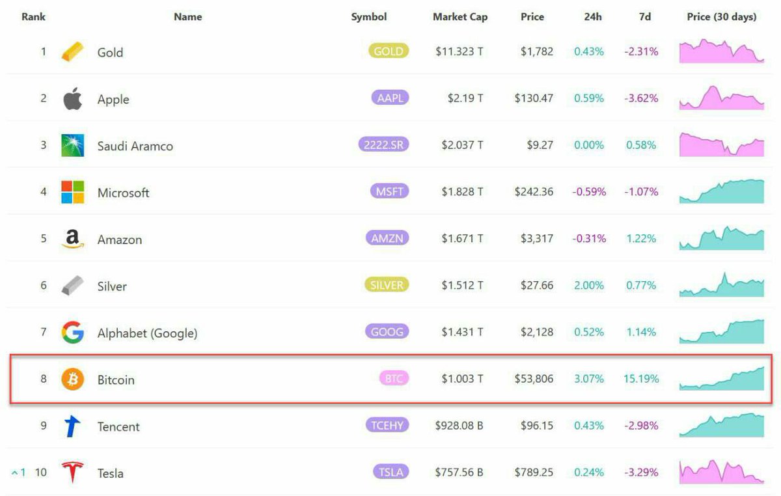Click the rank-up arrow beside Tesla
The height and width of the screenshot is (496, 781).
tap(14, 473)
